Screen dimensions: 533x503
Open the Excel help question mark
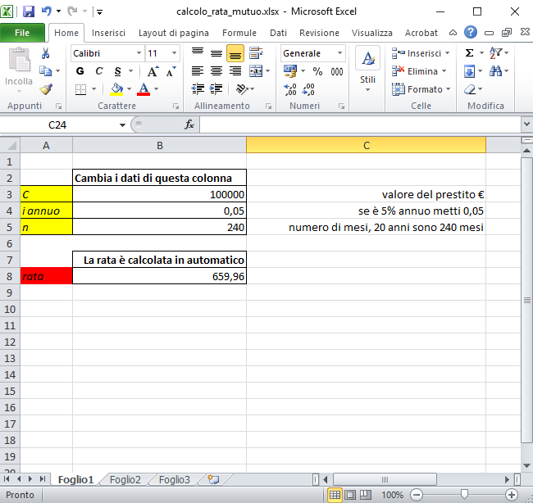pyautogui.click(x=471, y=32)
